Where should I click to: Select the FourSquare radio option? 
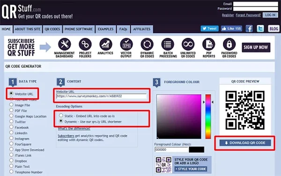click(11, 144)
